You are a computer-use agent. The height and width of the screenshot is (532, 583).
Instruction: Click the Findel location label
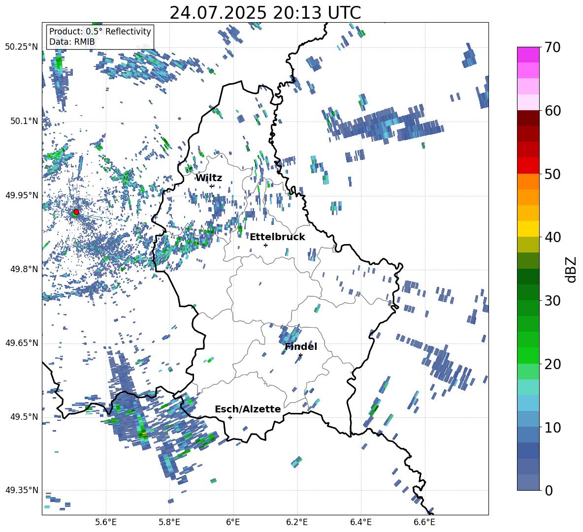click(x=301, y=346)
